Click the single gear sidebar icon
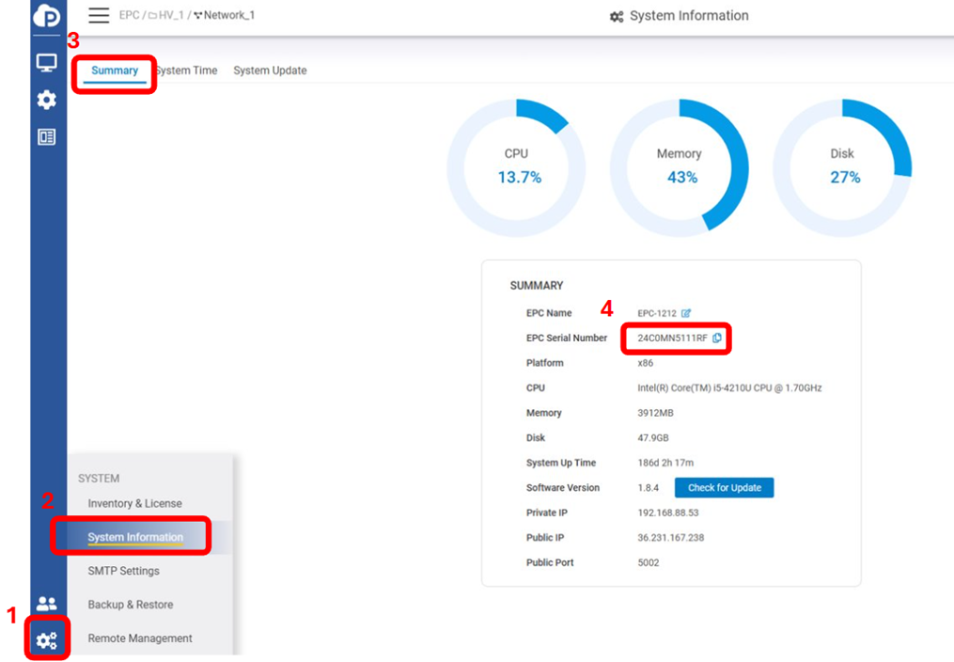954x662 pixels. (46, 100)
